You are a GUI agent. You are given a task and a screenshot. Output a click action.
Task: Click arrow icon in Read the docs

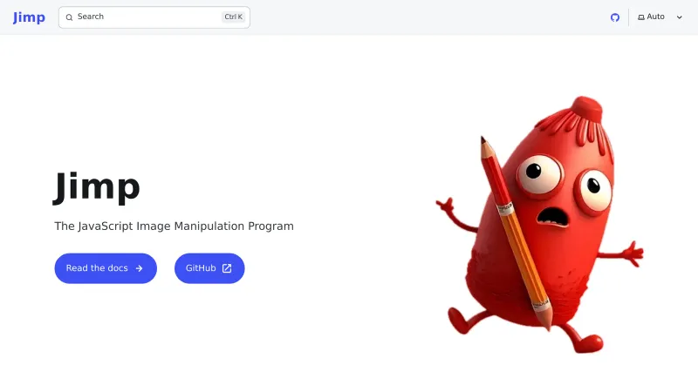139,268
